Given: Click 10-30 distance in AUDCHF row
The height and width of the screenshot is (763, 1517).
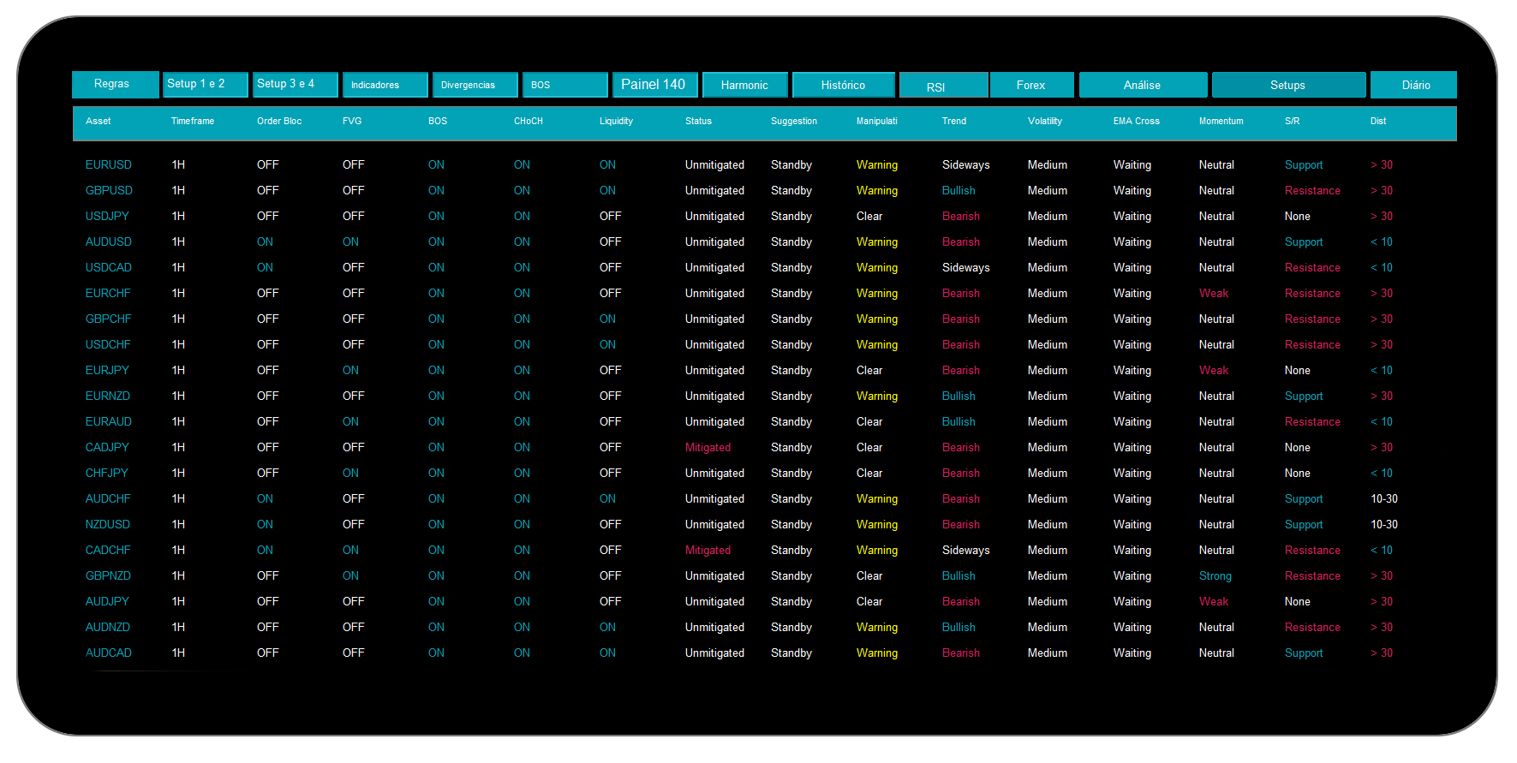Looking at the screenshot, I should tap(1384, 499).
